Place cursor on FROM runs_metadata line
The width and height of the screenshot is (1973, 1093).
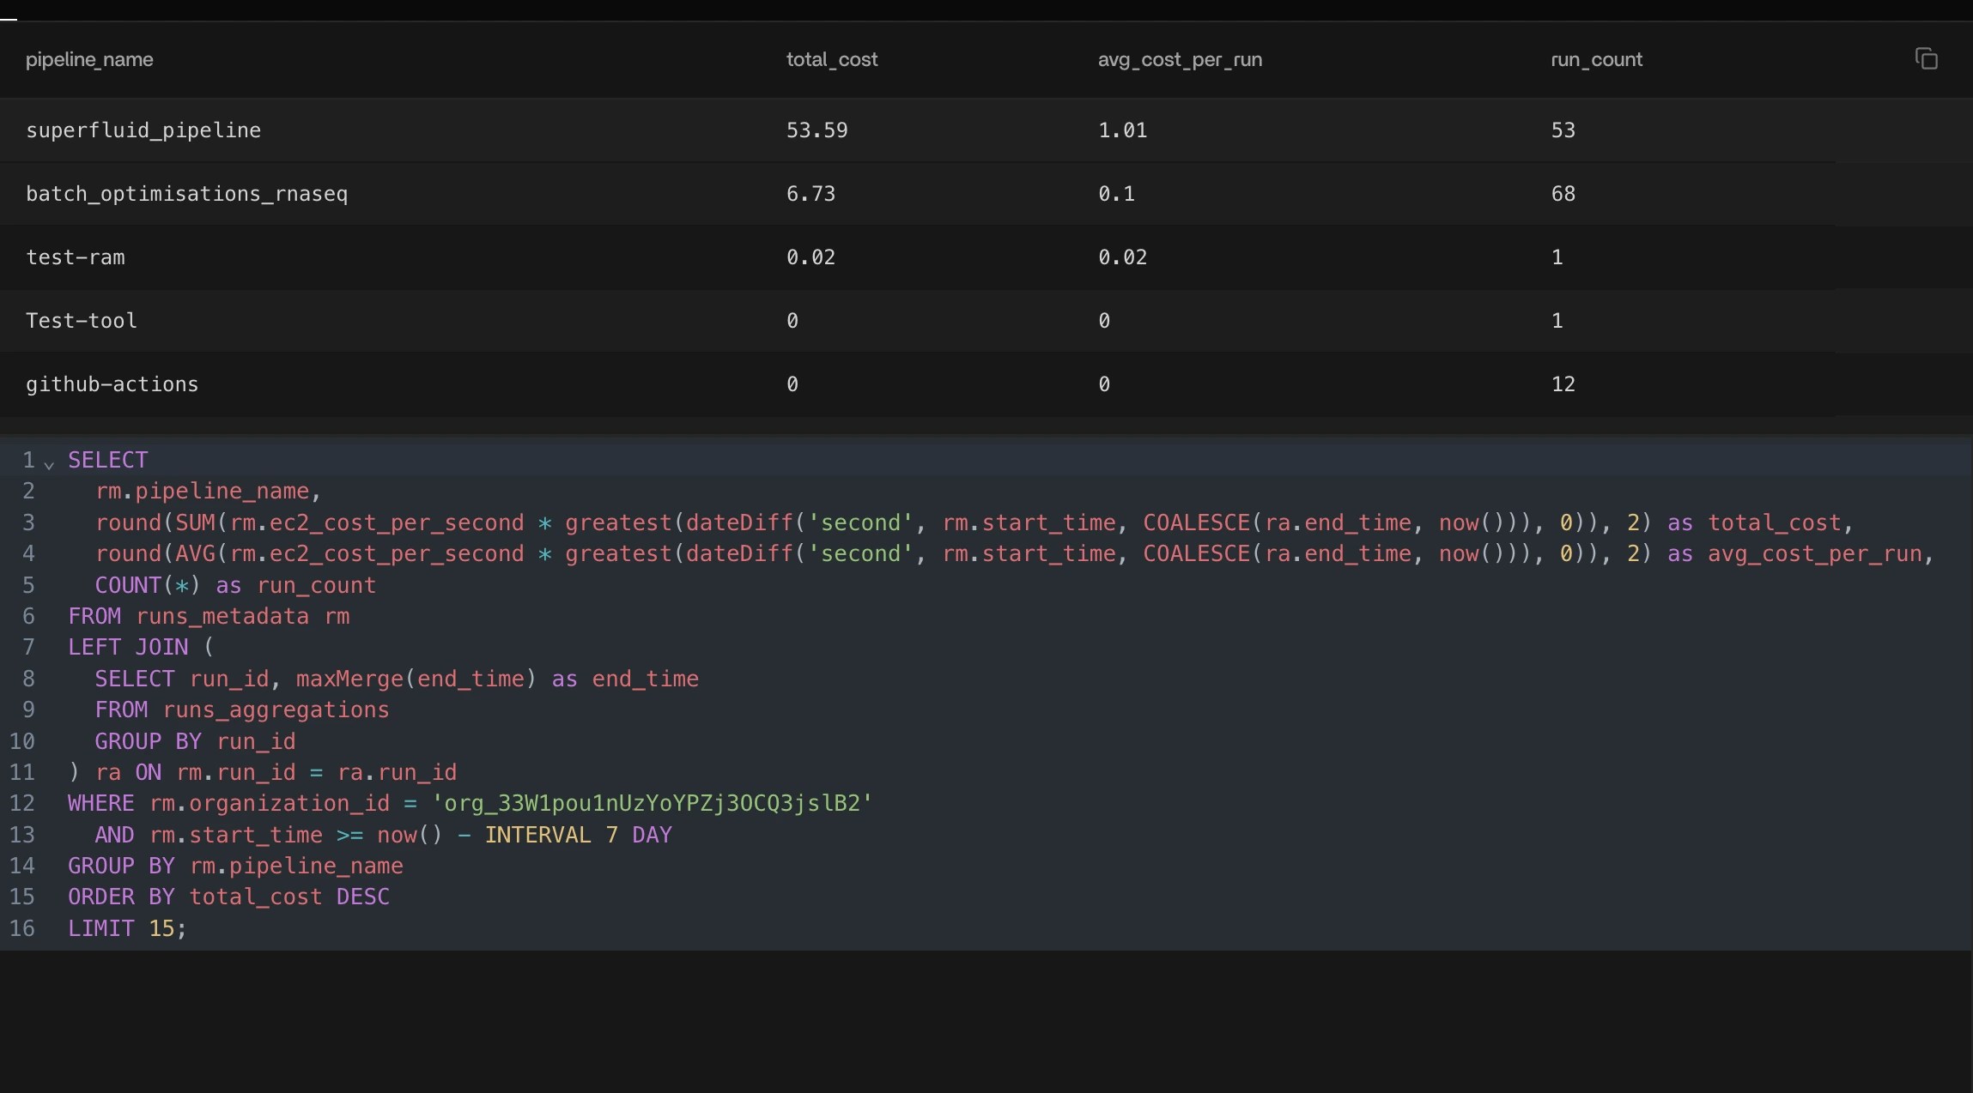click(209, 616)
